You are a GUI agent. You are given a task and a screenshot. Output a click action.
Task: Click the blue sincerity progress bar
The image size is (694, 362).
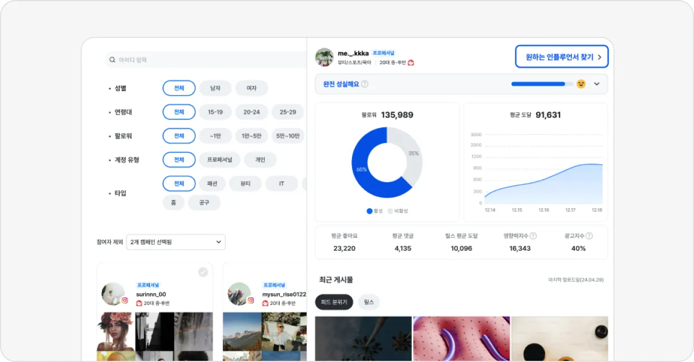[x=538, y=84]
